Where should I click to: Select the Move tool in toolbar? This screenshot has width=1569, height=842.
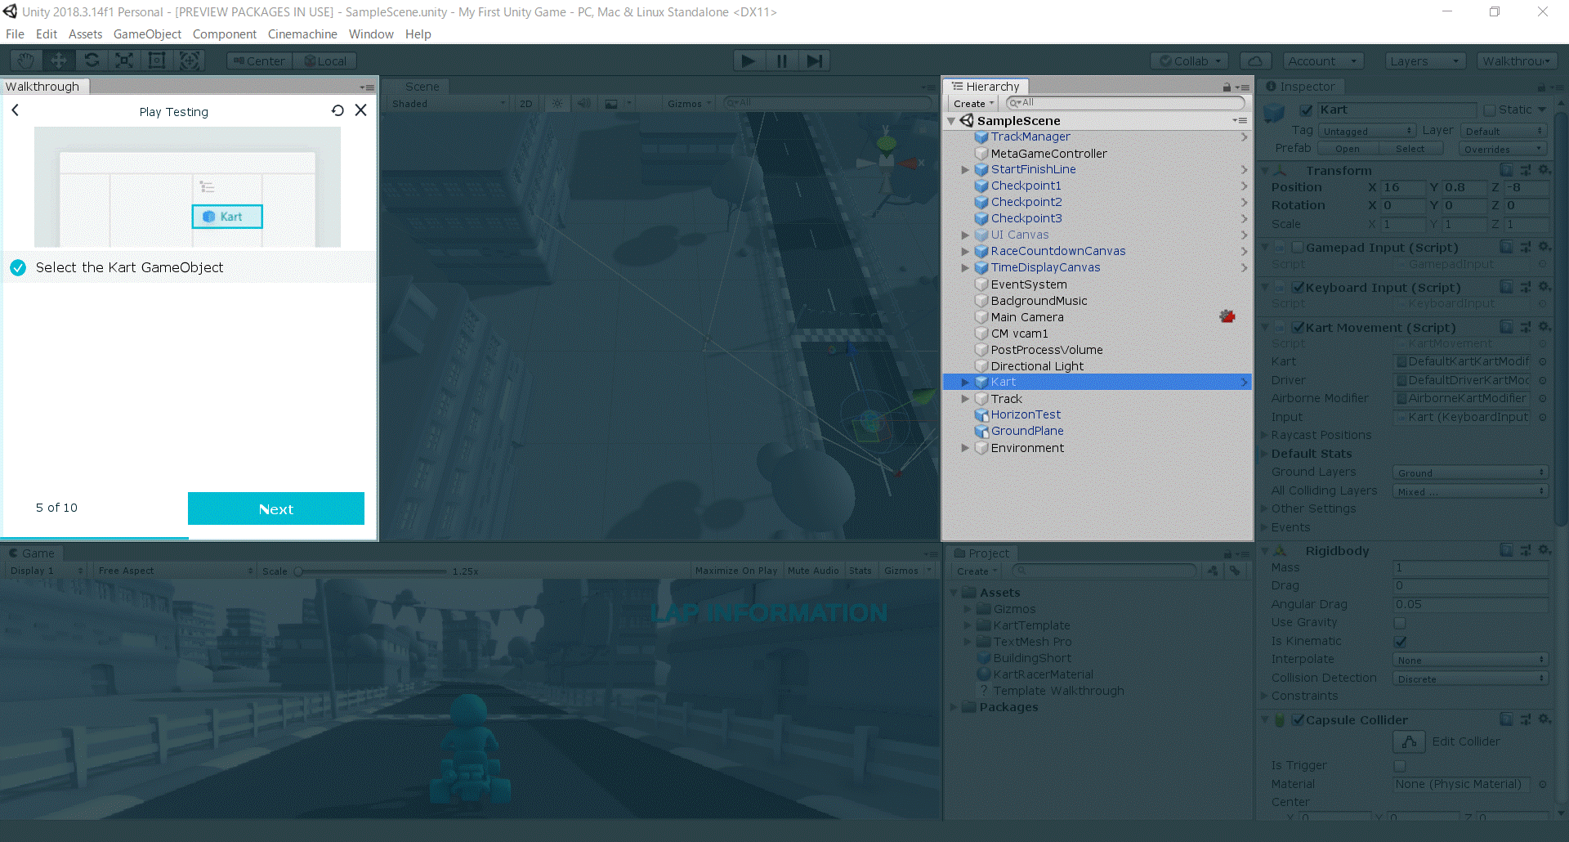pos(59,60)
